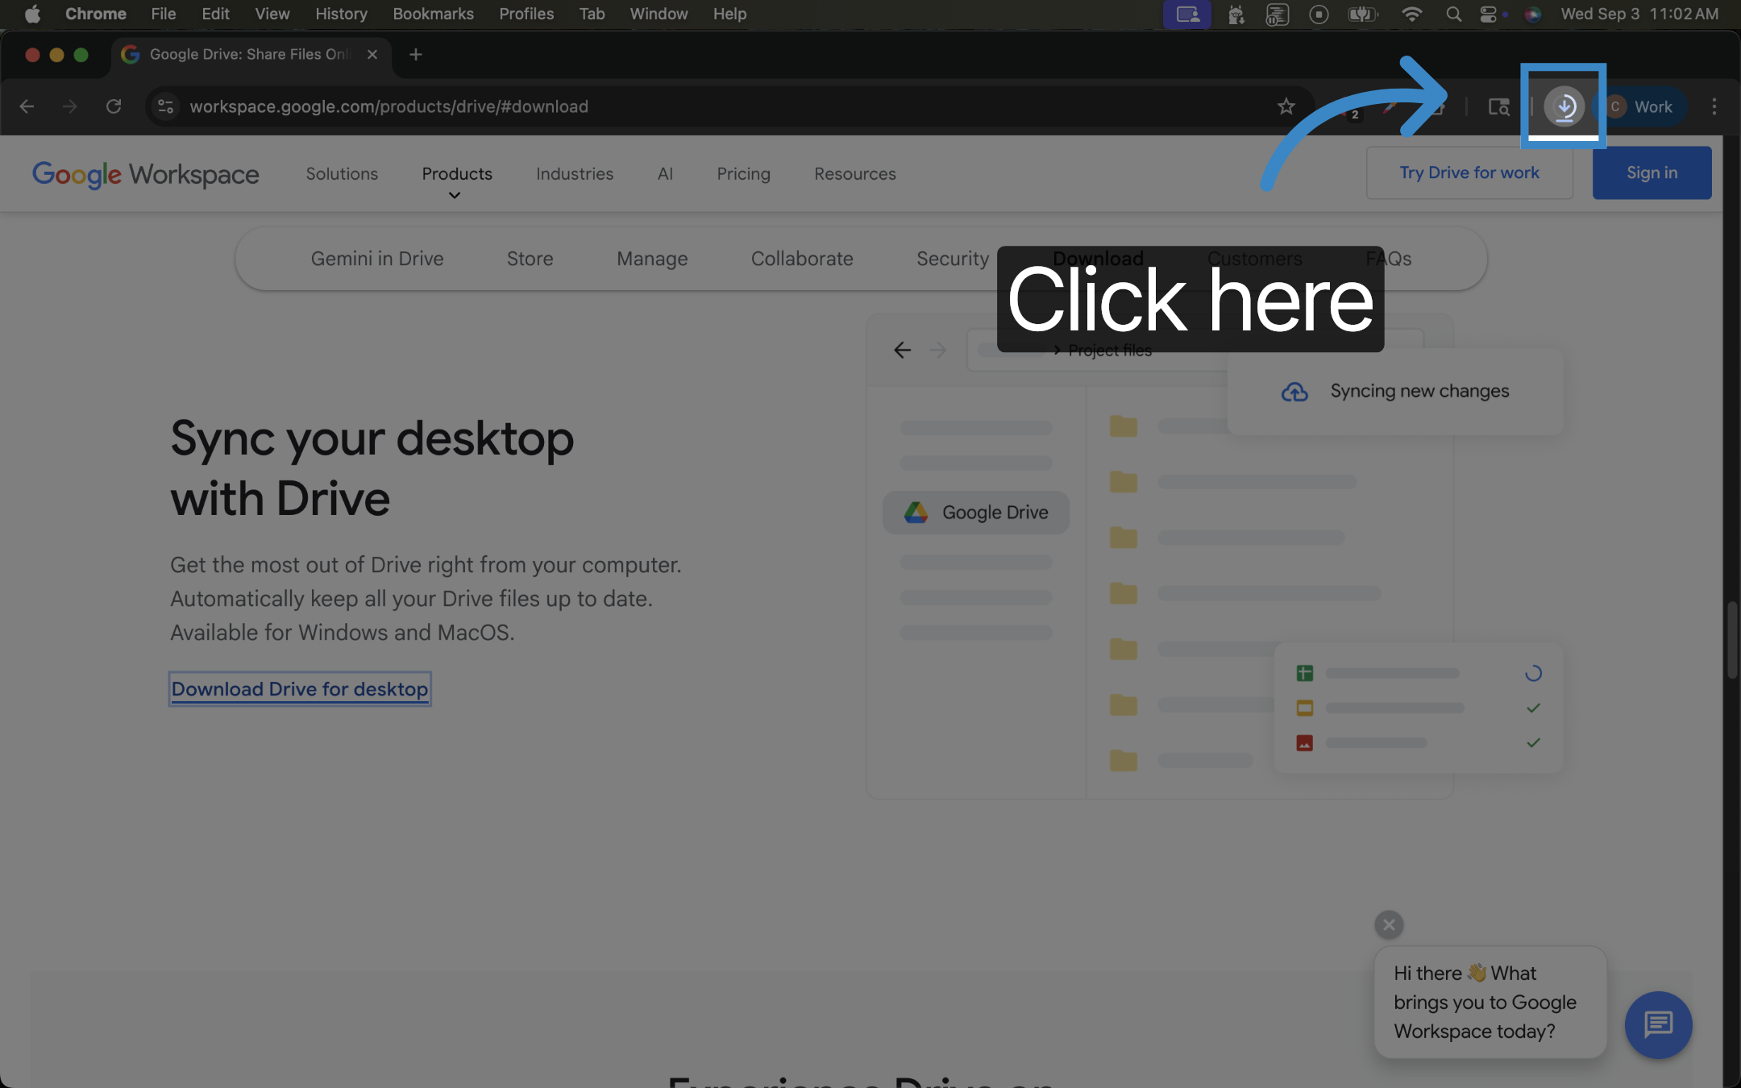The height and width of the screenshot is (1088, 1741).
Task: Jump to the Store section
Action: click(530, 259)
